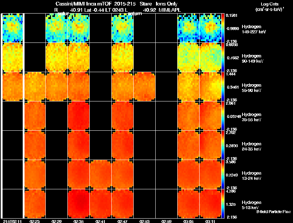This screenshot has height=223, width=293.
Task: Click the 'Hydrogen 24-35 keV' row label
Action: click(252, 146)
